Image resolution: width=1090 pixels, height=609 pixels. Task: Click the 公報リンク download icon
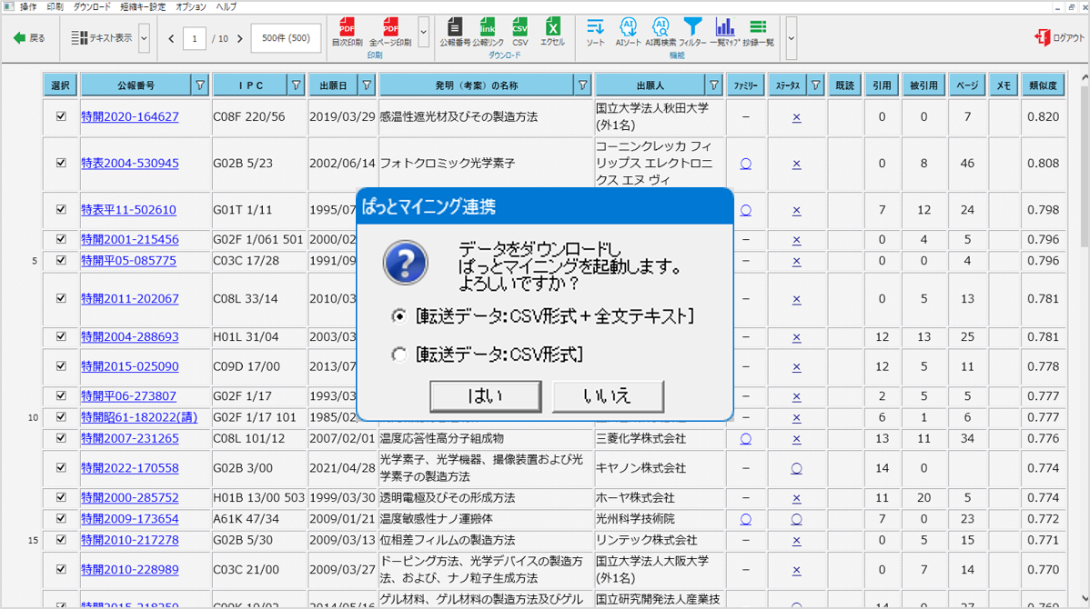tap(488, 27)
